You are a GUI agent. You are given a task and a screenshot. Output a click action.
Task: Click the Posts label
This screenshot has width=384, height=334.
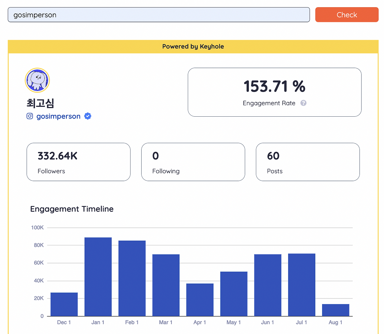275,171
